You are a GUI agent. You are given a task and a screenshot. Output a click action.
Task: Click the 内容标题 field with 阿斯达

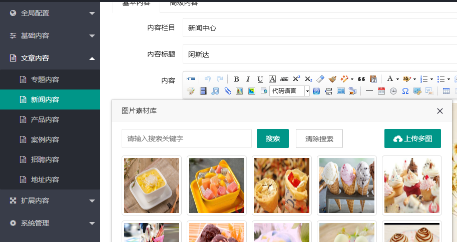[320, 54]
